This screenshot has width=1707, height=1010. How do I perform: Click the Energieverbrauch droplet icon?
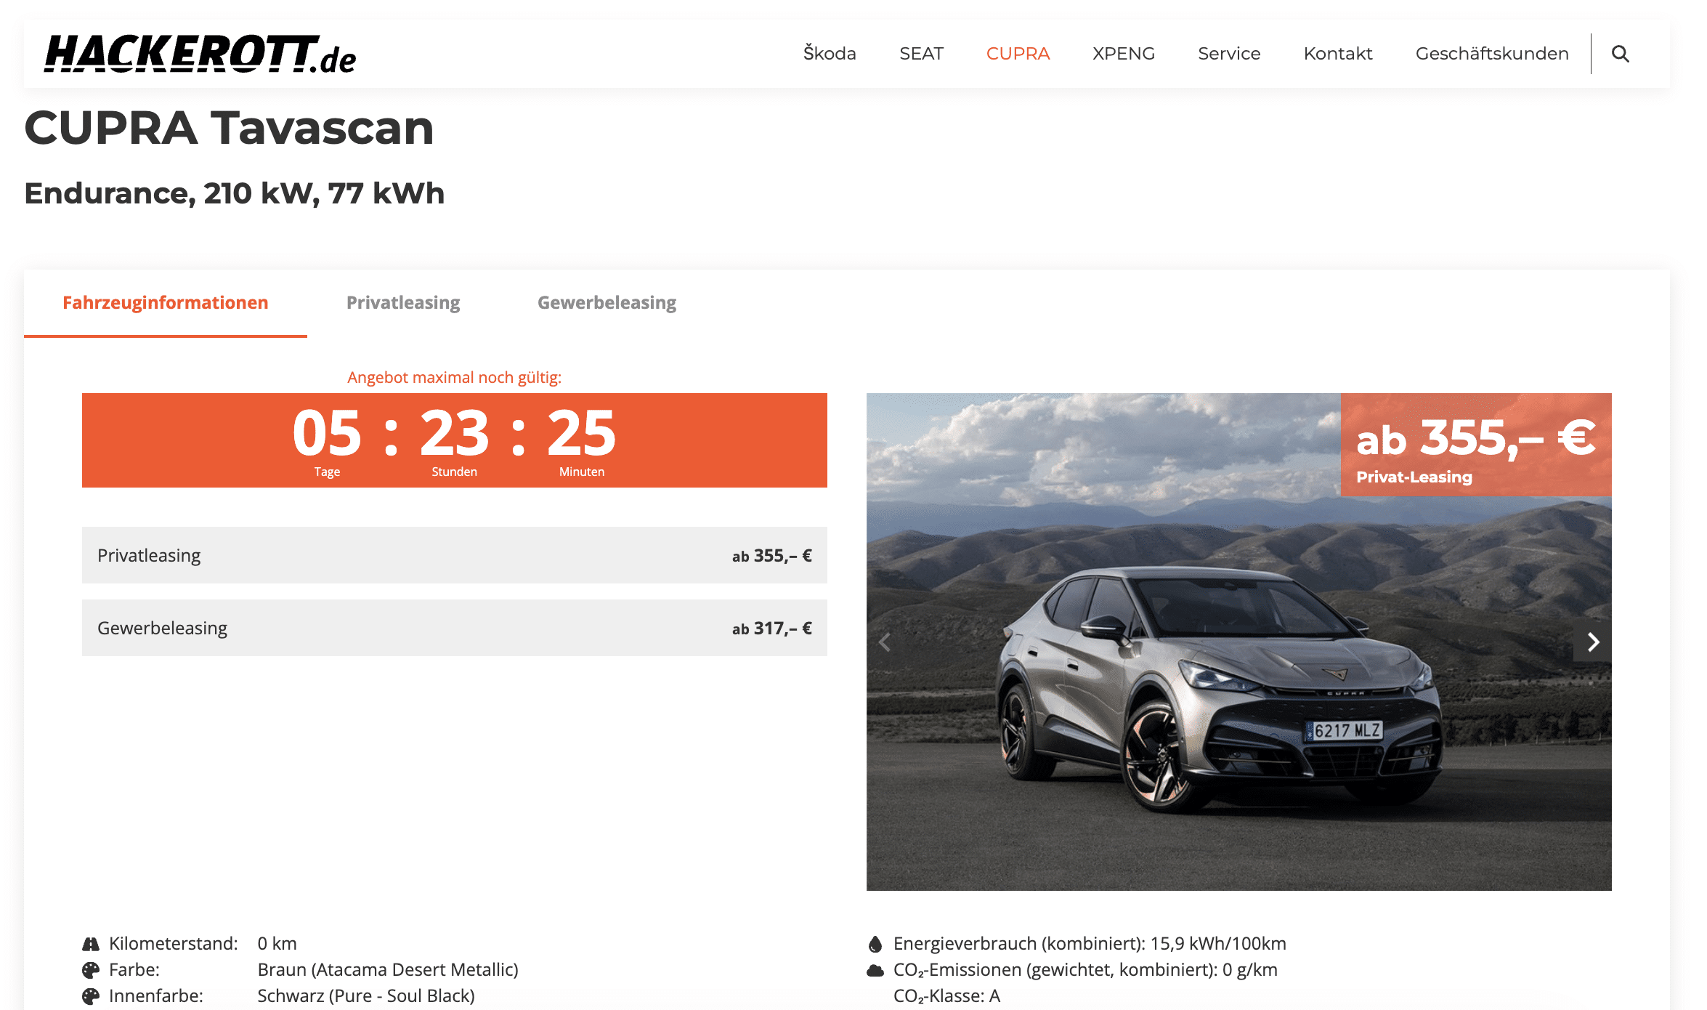tap(875, 944)
